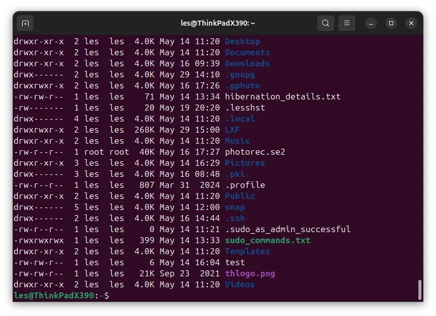The width and height of the screenshot is (436, 316).
Task: Click the Videos directory name
Action: coord(240,285)
